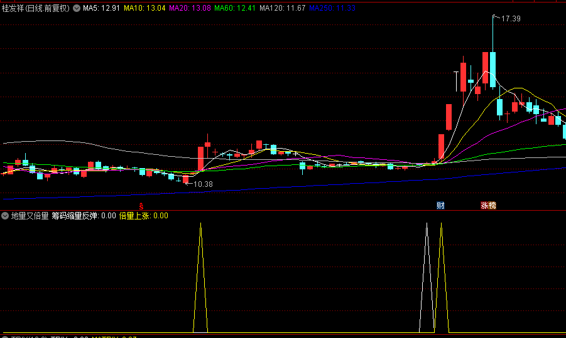Click the 10.38 low price label
Viewport: 566px width, 338px height.
tap(204, 184)
